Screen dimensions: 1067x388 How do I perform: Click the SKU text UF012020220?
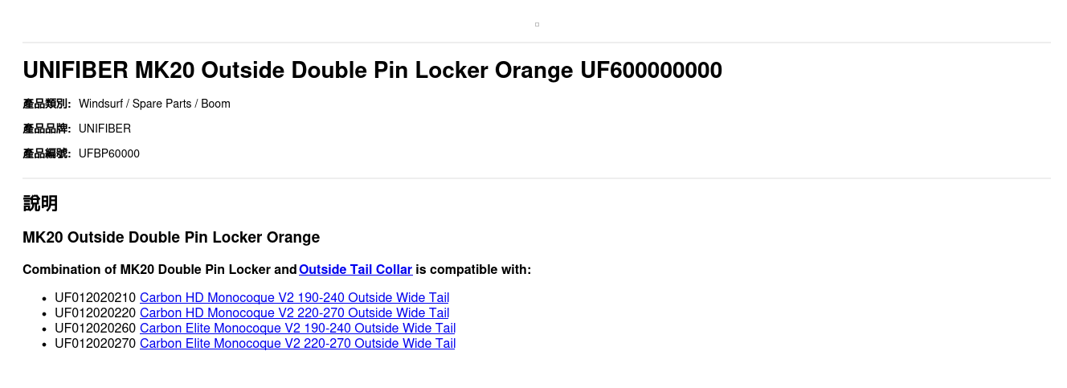(x=95, y=313)
